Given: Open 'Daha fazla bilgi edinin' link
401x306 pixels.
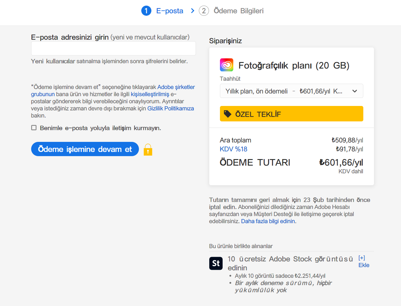Looking at the screenshot, I should click(268, 221).
